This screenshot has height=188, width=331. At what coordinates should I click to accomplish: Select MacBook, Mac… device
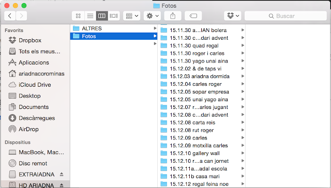[36, 152]
